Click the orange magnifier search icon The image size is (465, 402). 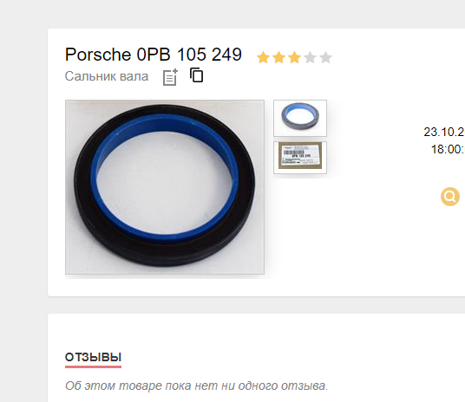coord(450,197)
